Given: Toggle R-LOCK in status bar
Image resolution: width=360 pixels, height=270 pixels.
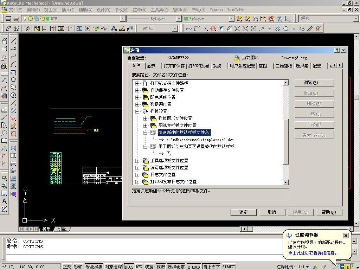Looking at the screenshot, I should click(194, 267).
